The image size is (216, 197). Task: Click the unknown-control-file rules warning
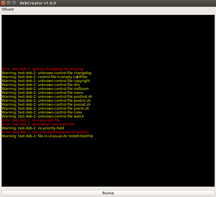pos(42,112)
